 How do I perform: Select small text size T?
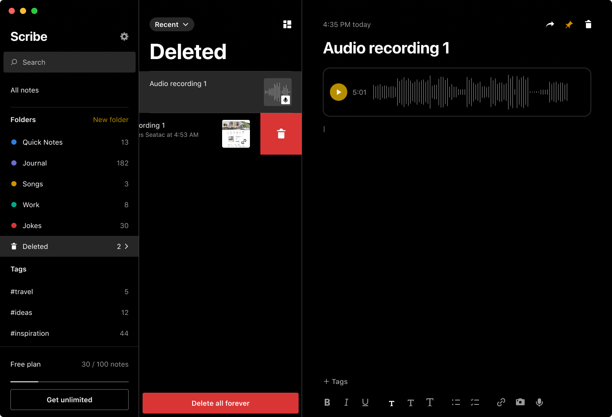(392, 404)
